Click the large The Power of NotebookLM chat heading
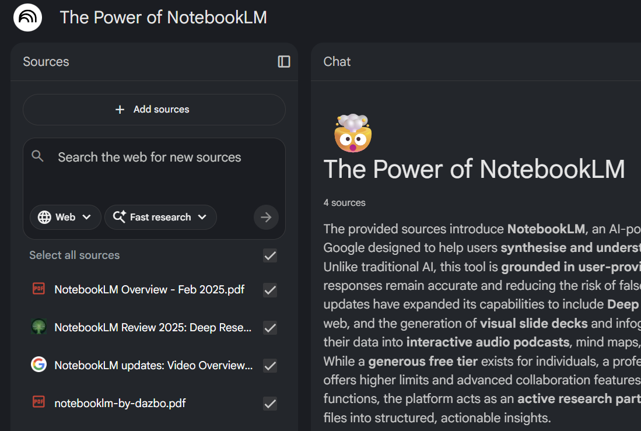This screenshot has width=641, height=431. (474, 169)
